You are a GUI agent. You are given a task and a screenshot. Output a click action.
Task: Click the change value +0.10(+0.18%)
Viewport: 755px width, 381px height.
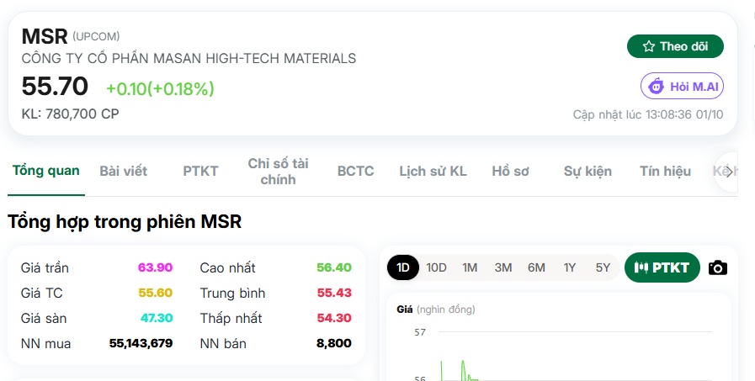pos(160,88)
